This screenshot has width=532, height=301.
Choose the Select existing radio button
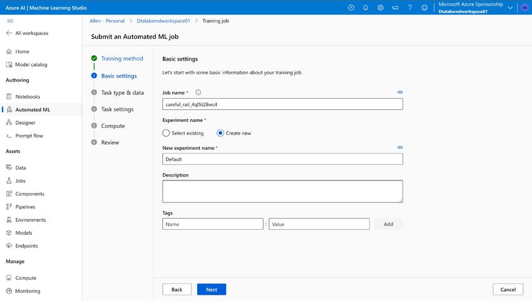[x=166, y=133]
